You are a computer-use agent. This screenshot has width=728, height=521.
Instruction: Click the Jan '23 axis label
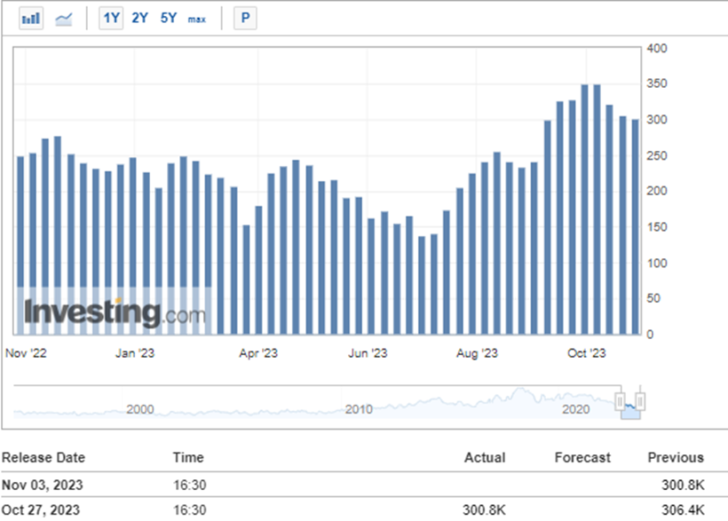(x=135, y=353)
